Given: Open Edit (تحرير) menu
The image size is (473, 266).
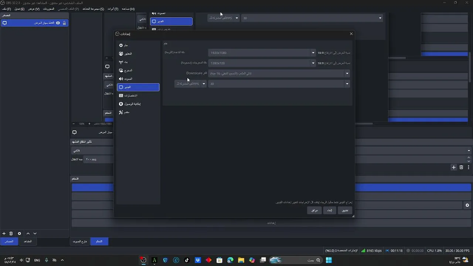Looking at the screenshot, I should pyautogui.click(x=19, y=9).
